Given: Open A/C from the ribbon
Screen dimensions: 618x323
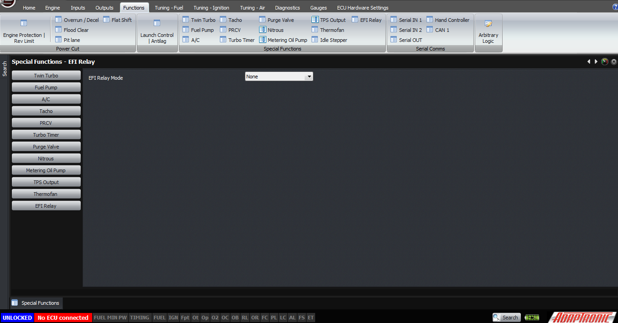Looking at the screenshot, I should click(191, 40).
